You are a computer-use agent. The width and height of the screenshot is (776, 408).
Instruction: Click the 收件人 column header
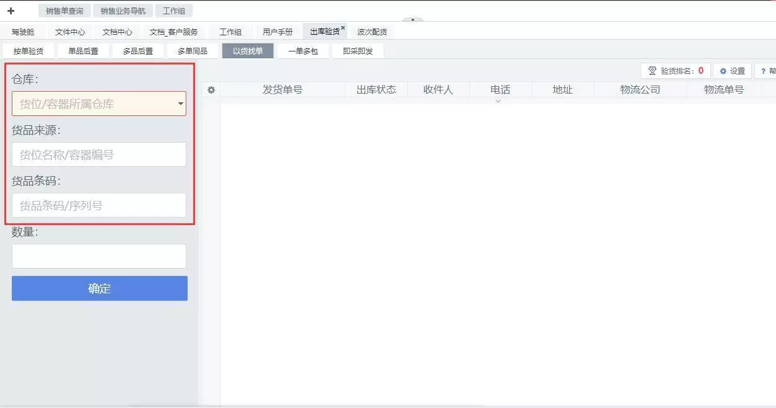[x=438, y=90]
